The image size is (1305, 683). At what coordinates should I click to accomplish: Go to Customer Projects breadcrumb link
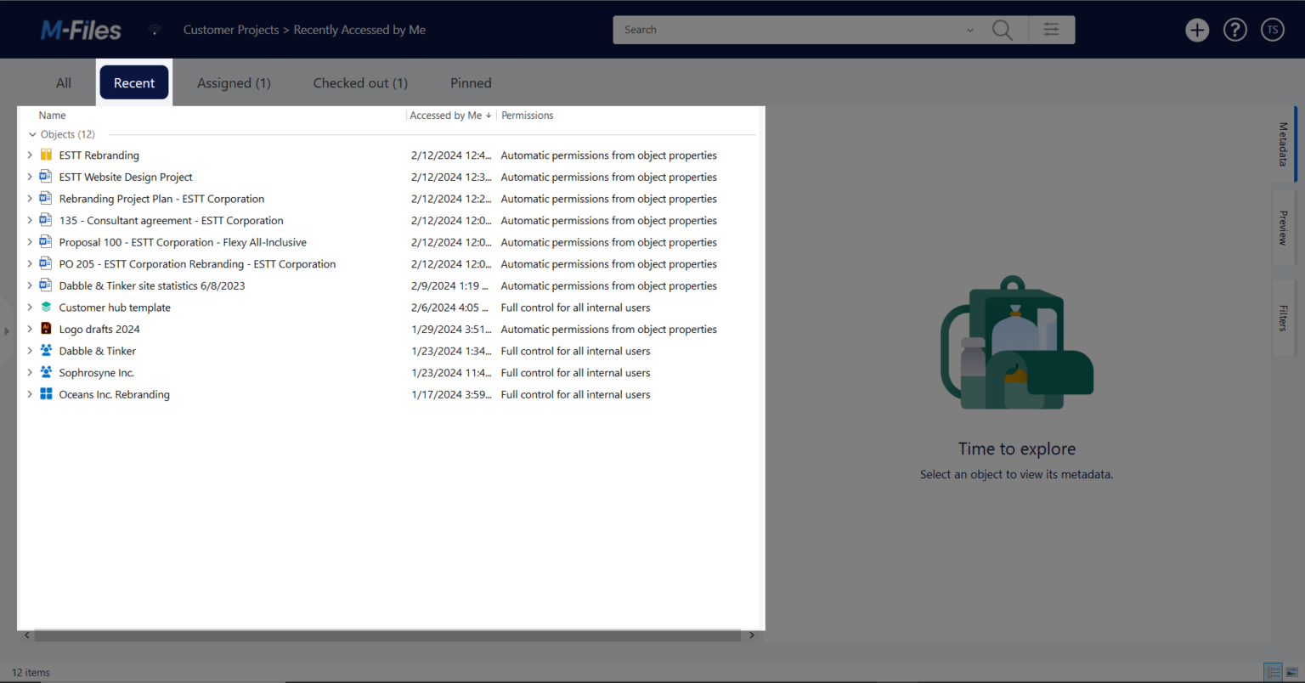(231, 30)
